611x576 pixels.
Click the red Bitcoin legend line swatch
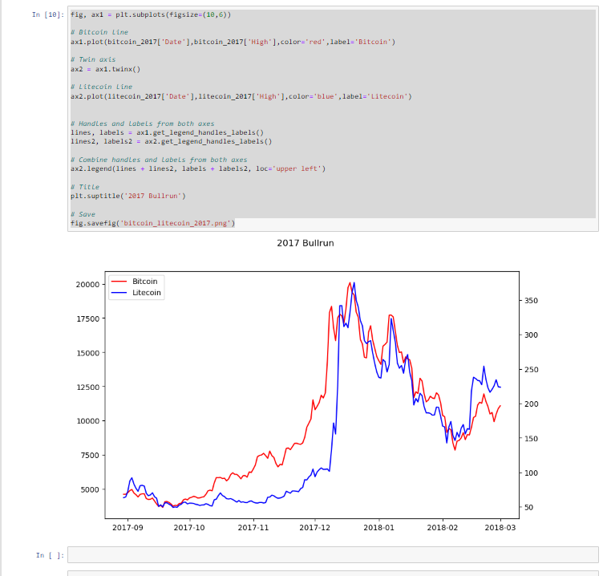tap(119, 281)
